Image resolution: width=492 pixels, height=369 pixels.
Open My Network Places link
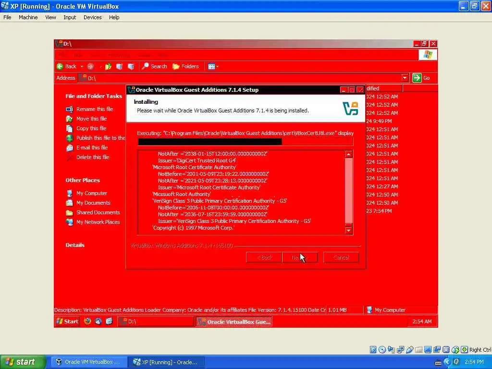click(x=98, y=222)
